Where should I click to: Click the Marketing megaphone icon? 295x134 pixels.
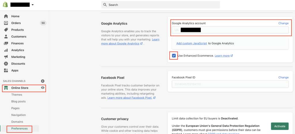coord(6,57)
